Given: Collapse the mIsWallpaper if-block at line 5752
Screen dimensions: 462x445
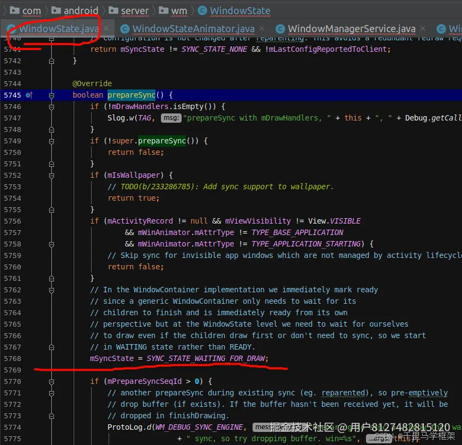Looking at the screenshot, I should click(x=52, y=176).
